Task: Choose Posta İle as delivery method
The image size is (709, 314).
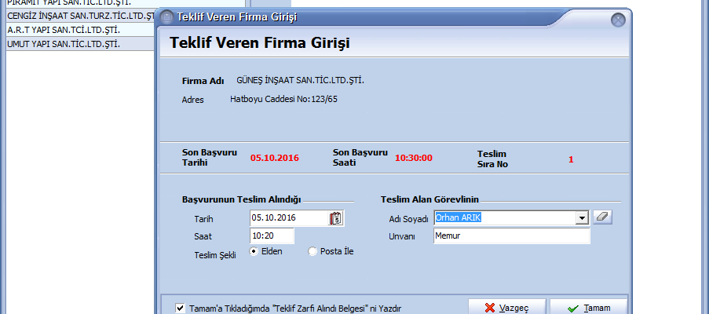Action: point(314,251)
